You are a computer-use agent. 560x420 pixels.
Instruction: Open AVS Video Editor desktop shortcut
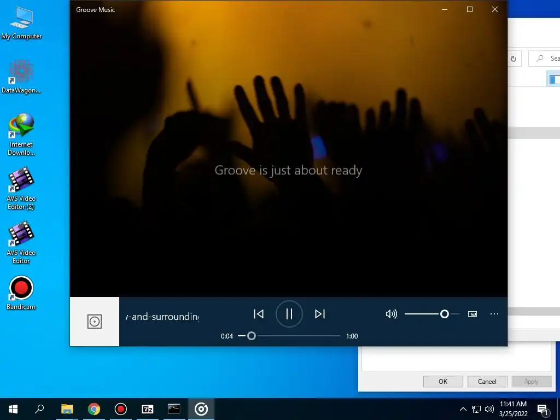click(21, 242)
